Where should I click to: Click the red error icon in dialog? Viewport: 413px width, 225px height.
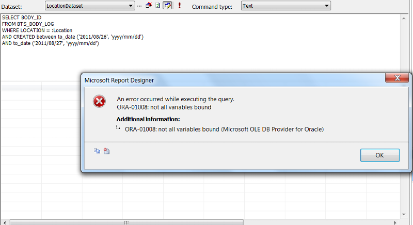coord(99,101)
